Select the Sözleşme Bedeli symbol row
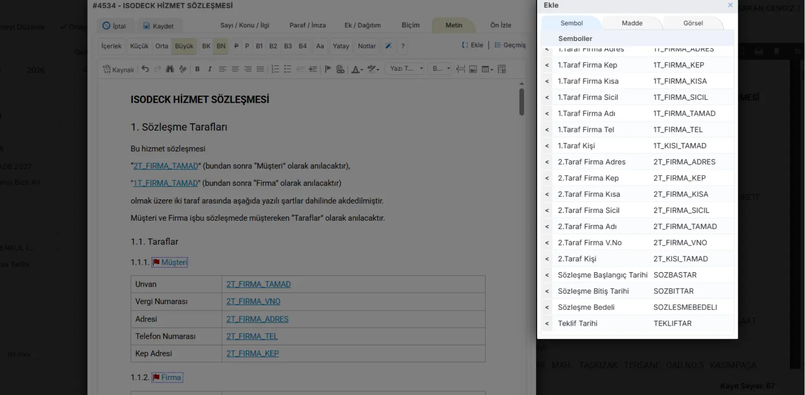805x395 pixels. click(x=638, y=307)
